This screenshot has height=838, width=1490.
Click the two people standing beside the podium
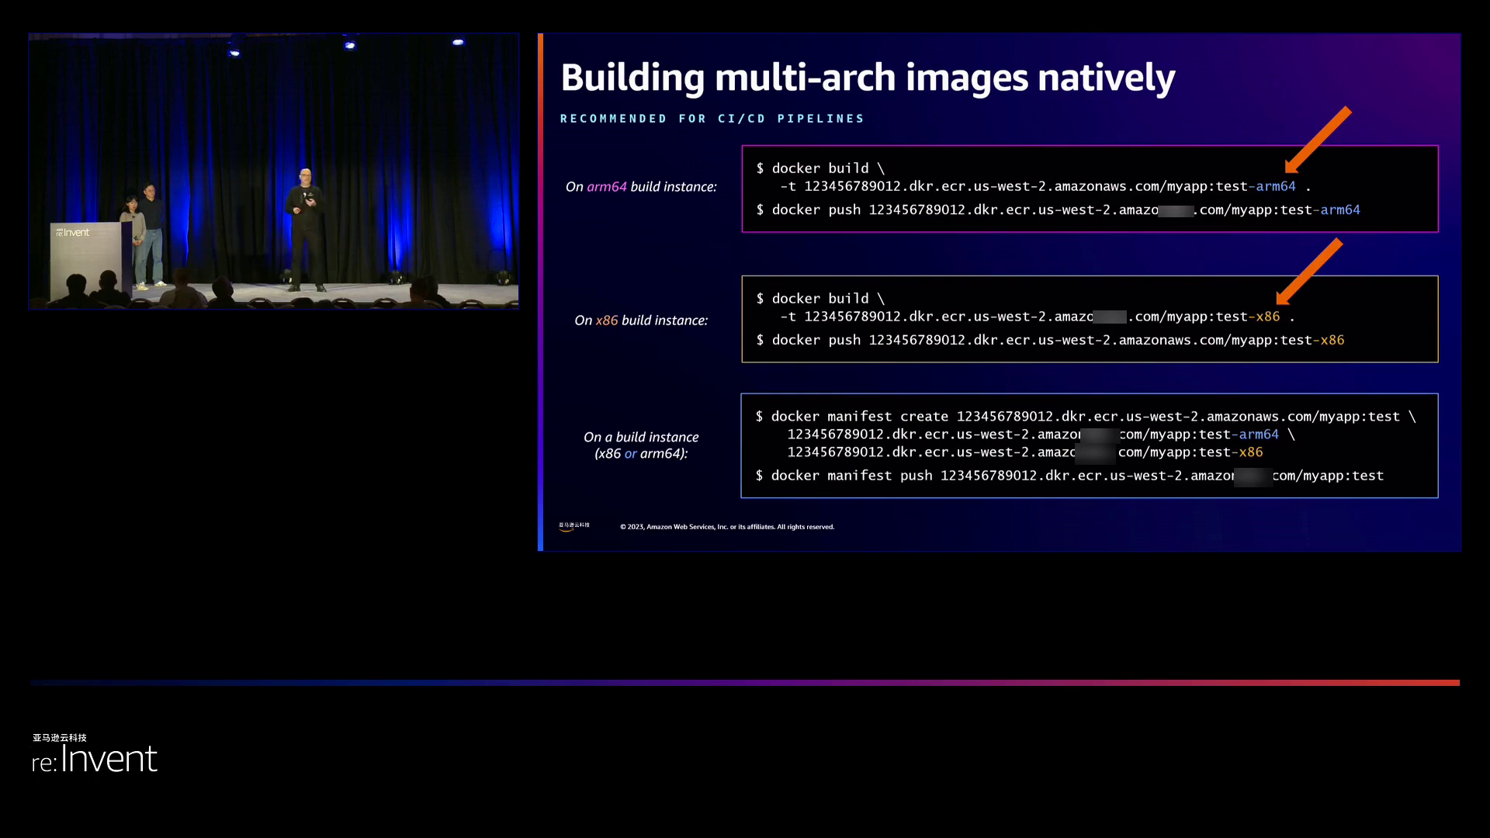coord(144,233)
